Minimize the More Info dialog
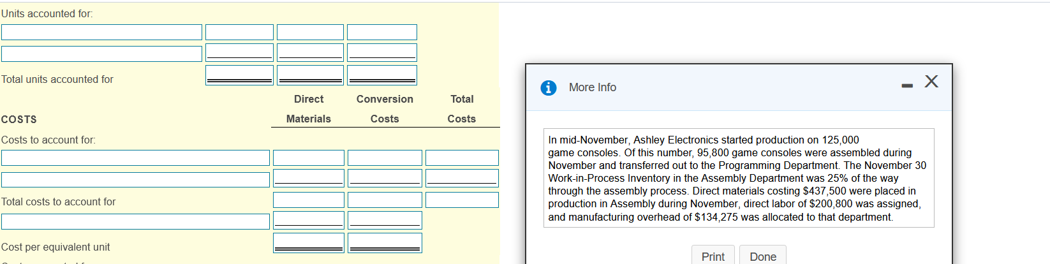This screenshot has height=264, width=1050. coord(906,85)
